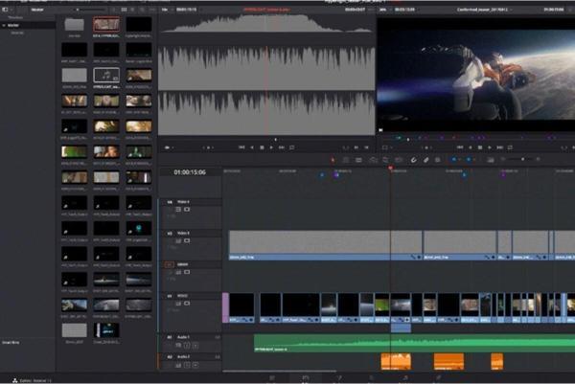
Task: Click the timeline zoom-in plus icon
Action: tap(538, 159)
